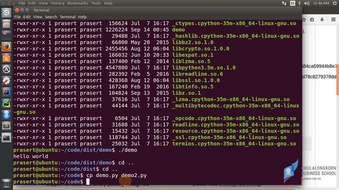Open System Settings wrench icon in dock
The image size is (339, 190).
click(6, 81)
